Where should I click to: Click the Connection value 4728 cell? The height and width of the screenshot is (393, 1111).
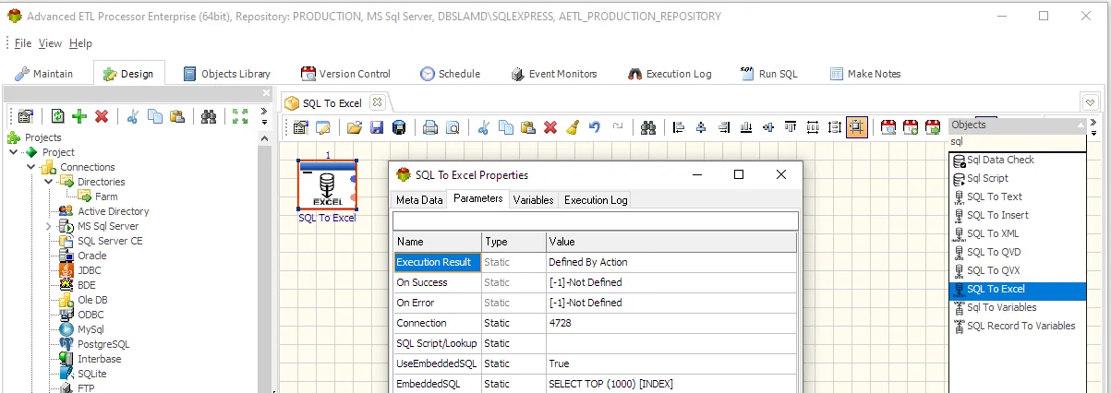(x=671, y=323)
